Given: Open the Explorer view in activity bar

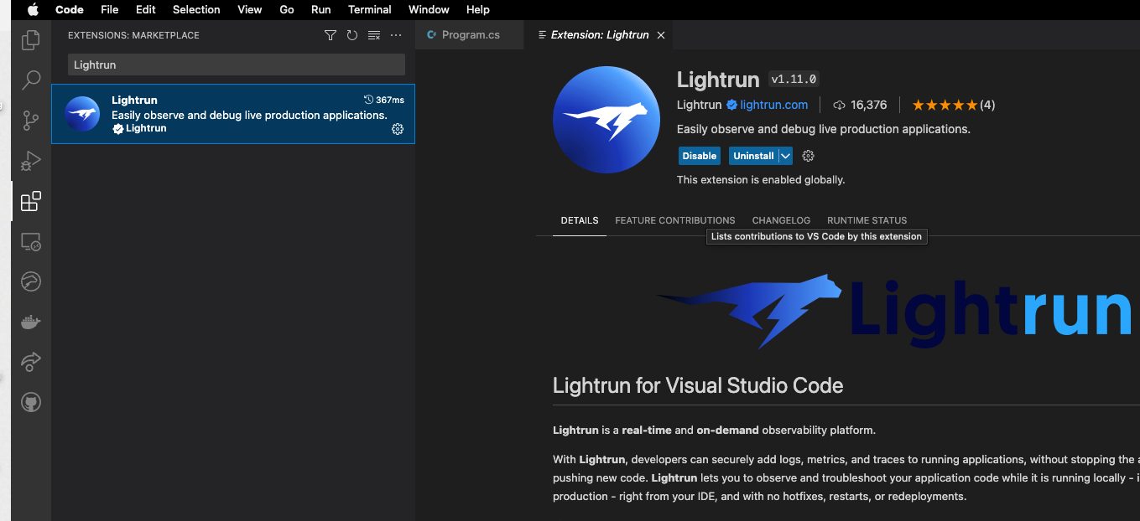Looking at the screenshot, I should (x=31, y=39).
